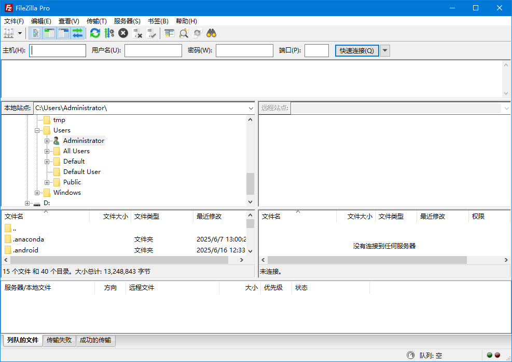Select the 列队的文件 tab

tap(23, 340)
